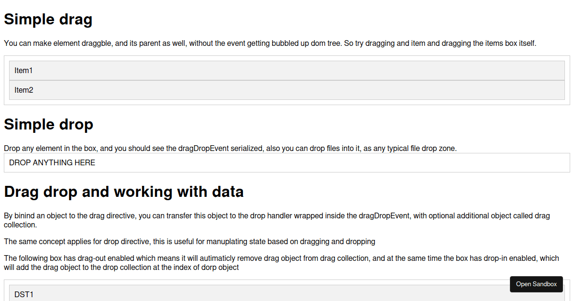
Task: Click the Open Sandbox label text
Action: (536, 284)
